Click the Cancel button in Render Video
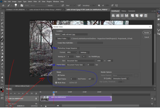This screenshot has width=160, height=108. (147, 37)
